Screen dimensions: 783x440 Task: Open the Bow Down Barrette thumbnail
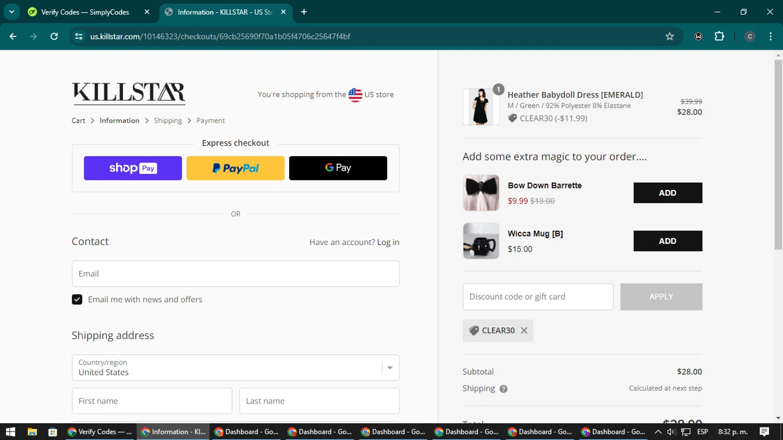481,193
